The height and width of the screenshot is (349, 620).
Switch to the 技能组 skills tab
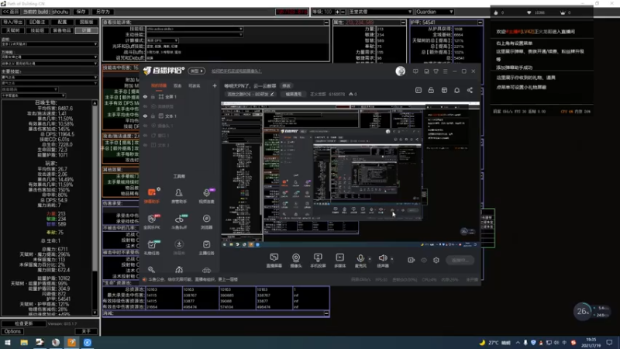37,30
